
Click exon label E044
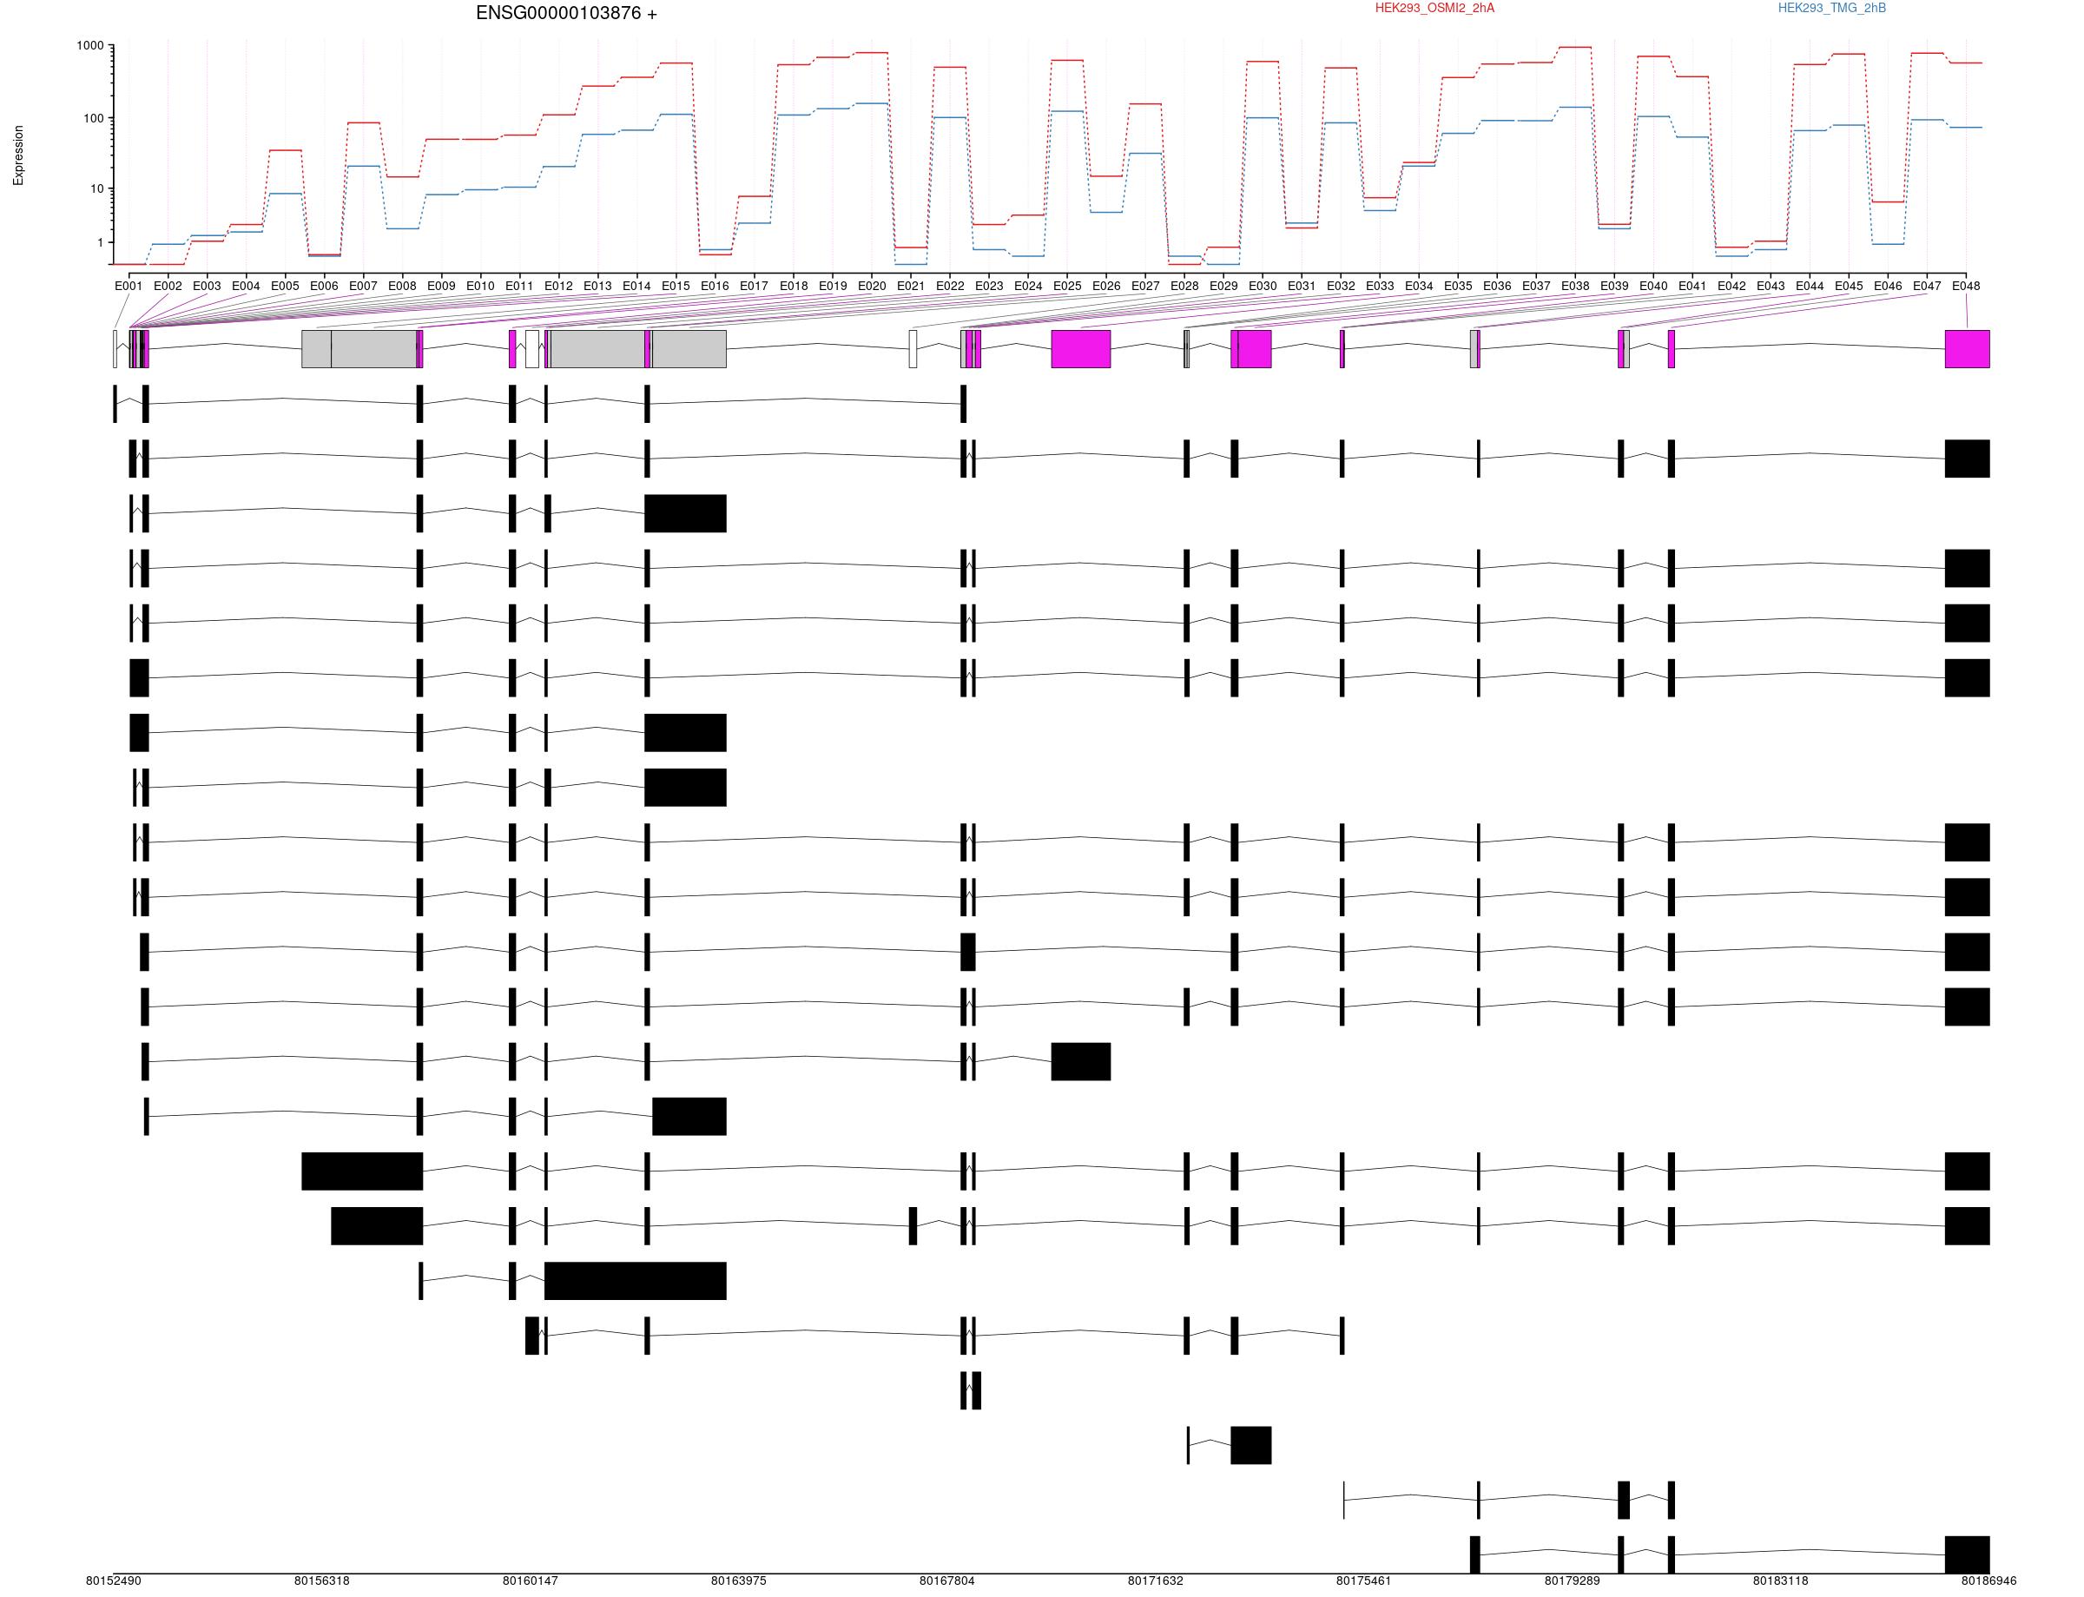tap(1810, 286)
